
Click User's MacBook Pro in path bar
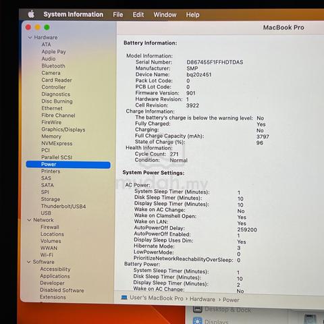pos(157,298)
